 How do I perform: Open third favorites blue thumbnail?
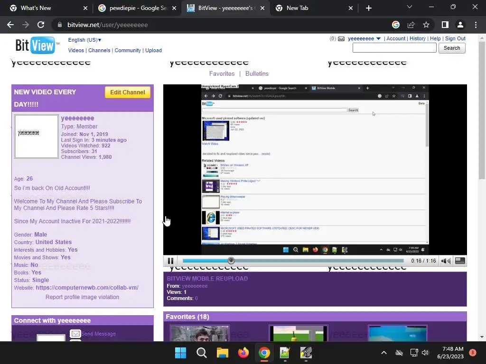[x=397, y=333]
